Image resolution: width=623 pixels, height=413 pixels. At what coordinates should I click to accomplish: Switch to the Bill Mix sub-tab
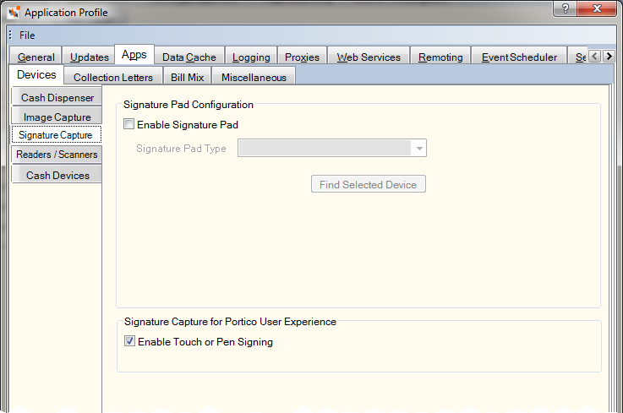(x=187, y=77)
